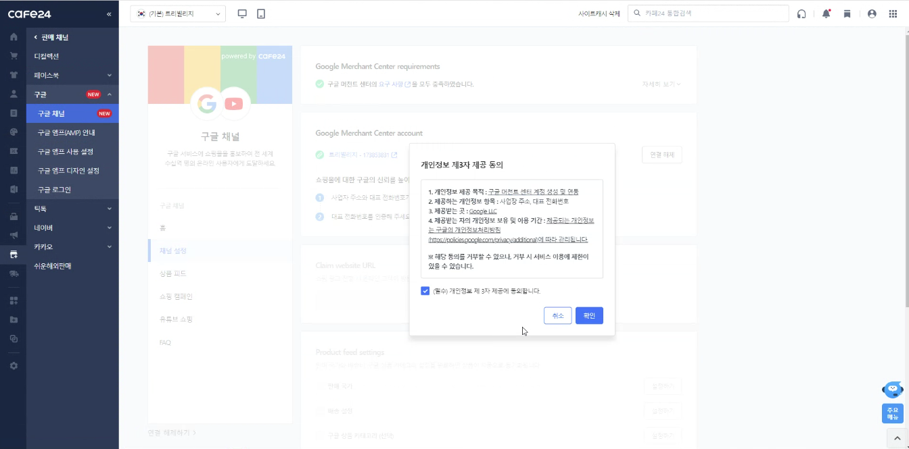The width and height of the screenshot is (909, 449).
Task: Open the person customers icon
Action: (14, 94)
